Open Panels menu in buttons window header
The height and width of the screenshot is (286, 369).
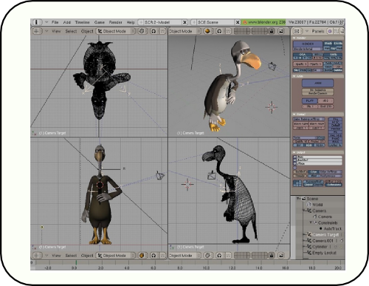(318, 31)
